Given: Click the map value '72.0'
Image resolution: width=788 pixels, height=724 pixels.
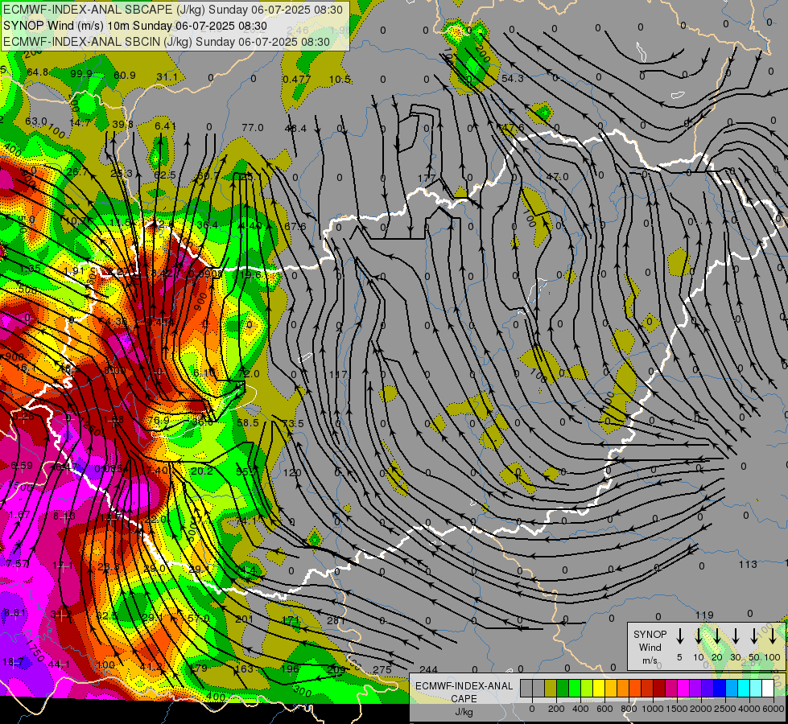Looking at the screenshot, I should tap(248, 373).
